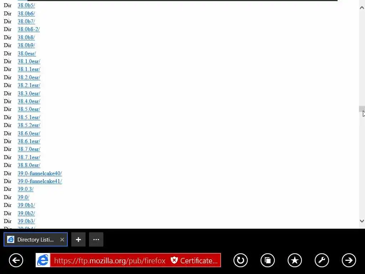Go forward using the forward arrow button
This screenshot has width=365, height=274.
coord(349,260)
